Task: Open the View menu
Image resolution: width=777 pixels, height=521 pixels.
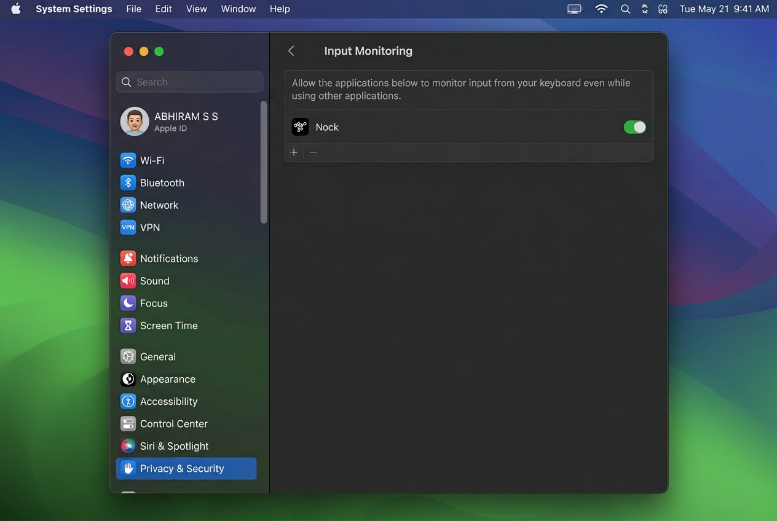Action: click(197, 9)
